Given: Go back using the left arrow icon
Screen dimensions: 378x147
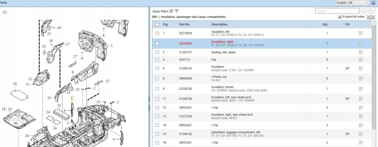Looking at the screenshot, I should pos(4,12).
